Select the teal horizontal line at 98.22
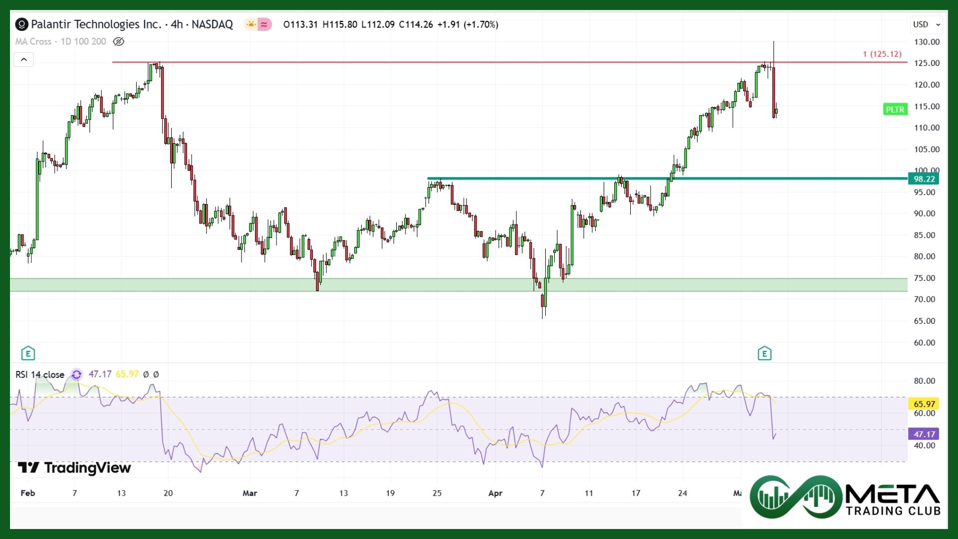Viewport: 958px width, 539px height. click(x=667, y=178)
